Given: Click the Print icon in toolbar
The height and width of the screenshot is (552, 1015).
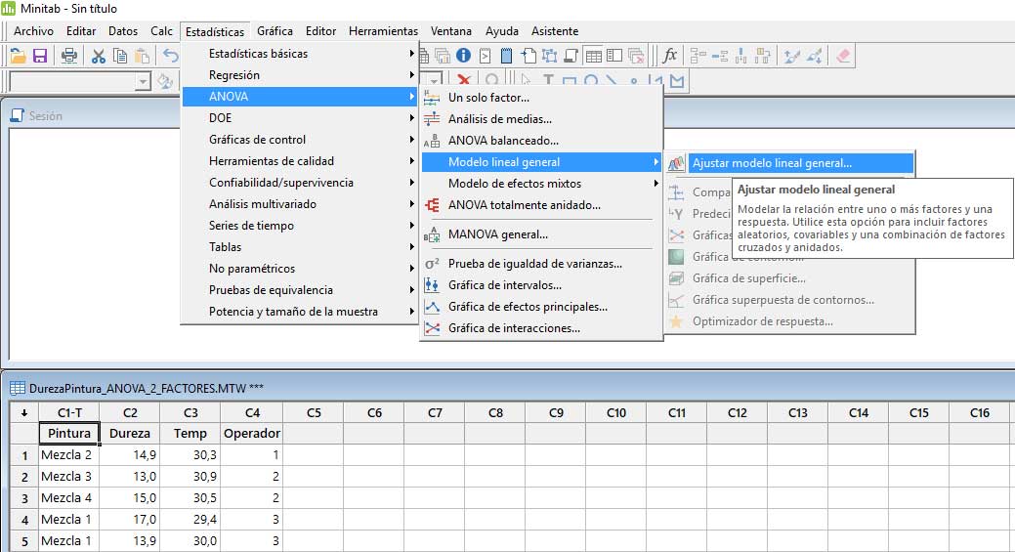Looking at the screenshot, I should [x=69, y=56].
